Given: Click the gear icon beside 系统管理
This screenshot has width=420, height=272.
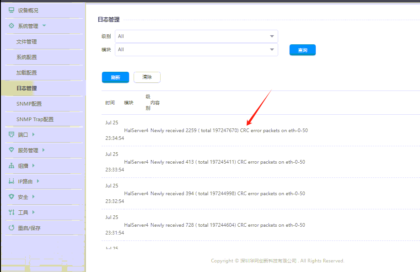Looking at the screenshot, I should click(11, 26).
